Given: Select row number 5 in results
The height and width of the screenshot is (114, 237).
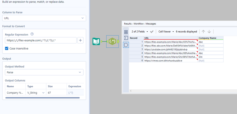Looking at the screenshot, I should coord(136,57).
